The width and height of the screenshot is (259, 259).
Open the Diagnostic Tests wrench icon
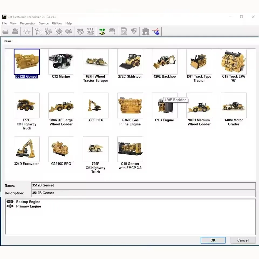39,31
